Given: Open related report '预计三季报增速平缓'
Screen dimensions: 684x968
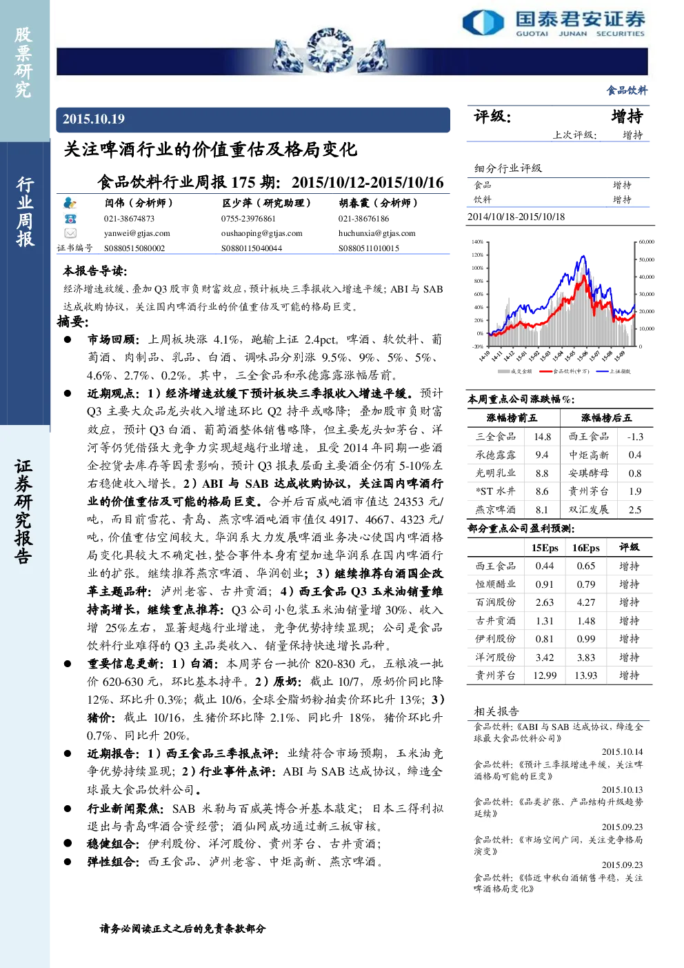Looking at the screenshot, I should (558, 770).
